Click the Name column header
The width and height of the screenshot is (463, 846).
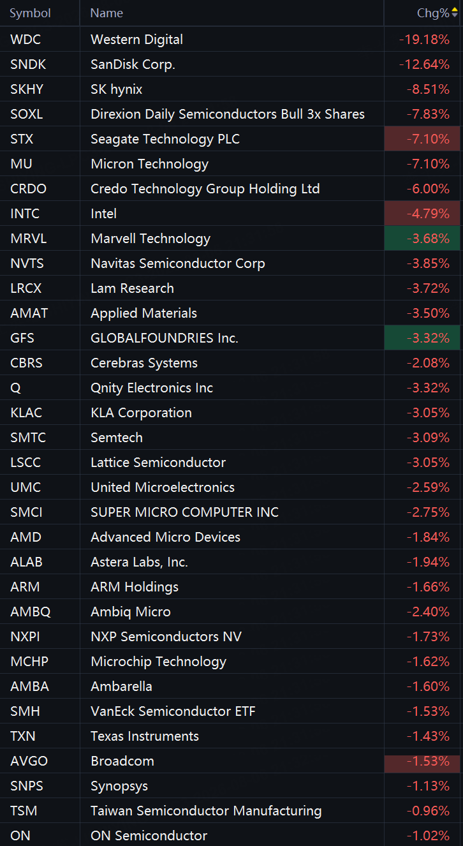tap(107, 13)
